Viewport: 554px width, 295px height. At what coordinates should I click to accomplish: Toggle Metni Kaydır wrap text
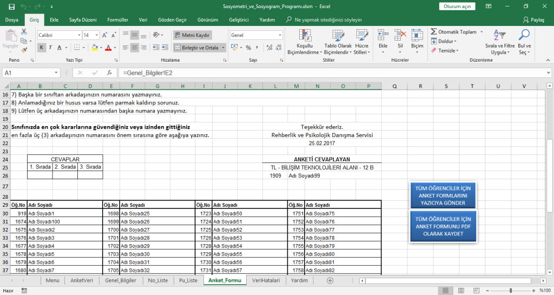click(x=193, y=35)
